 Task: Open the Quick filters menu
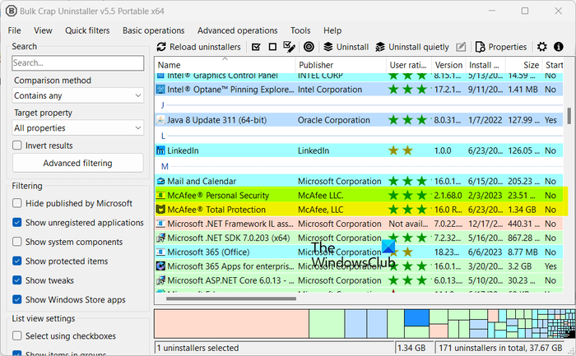click(x=87, y=30)
